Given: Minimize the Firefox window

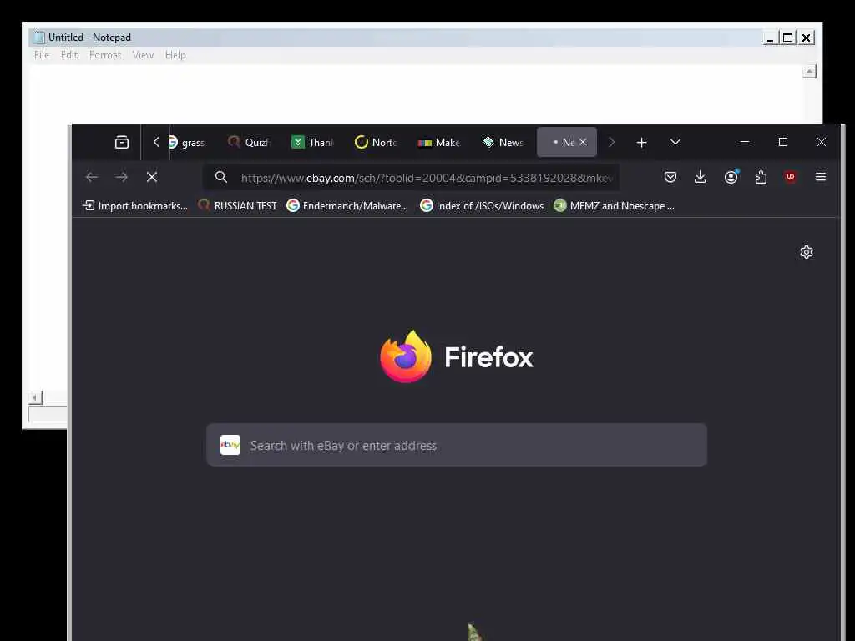Looking at the screenshot, I should pyautogui.click(x=744, y=142).
